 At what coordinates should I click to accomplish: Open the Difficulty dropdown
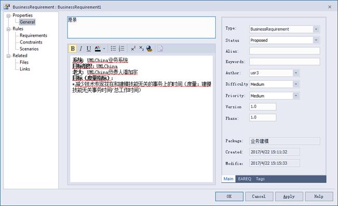pyautogui.click(x=296, y=84)
